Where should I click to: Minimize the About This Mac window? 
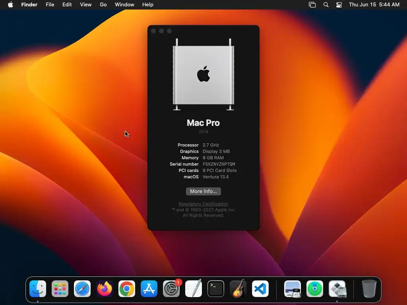[161, 31]
